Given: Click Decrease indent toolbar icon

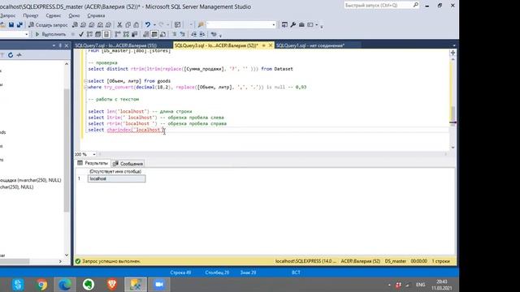Looking at the screenshot, I should 194,34.
